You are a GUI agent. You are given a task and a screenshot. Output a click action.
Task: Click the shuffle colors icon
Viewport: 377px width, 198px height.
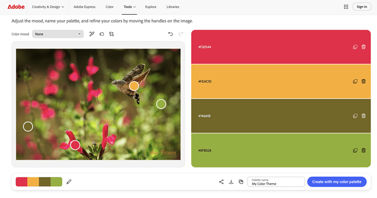pos(111,34)
